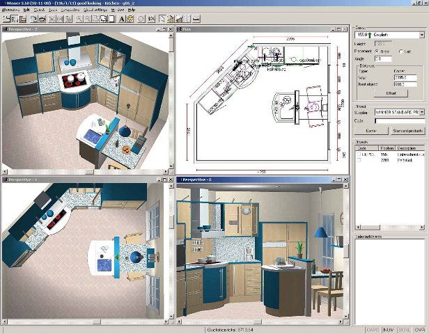This screenshot has width=429, height=334.
Task: Select the Right placement radio button
Action: click(377, 51)
